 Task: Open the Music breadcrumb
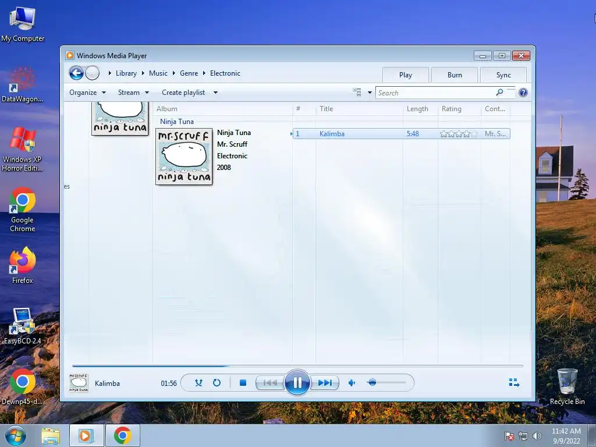[158, 73]
